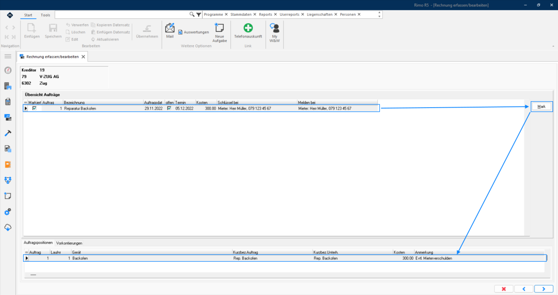Open My W&W in the ribbon

click(275, 32)
